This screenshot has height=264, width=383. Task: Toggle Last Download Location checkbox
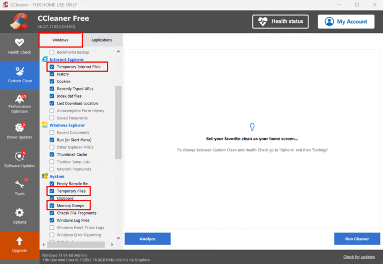coord(52,103)
